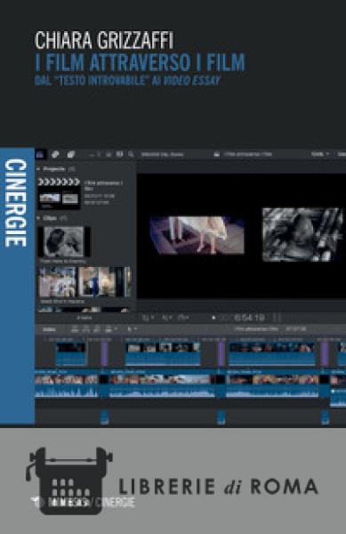Collapse the Projects section triangle
The height and width of the screenshot is (534, 346).
tap(38, 169)
